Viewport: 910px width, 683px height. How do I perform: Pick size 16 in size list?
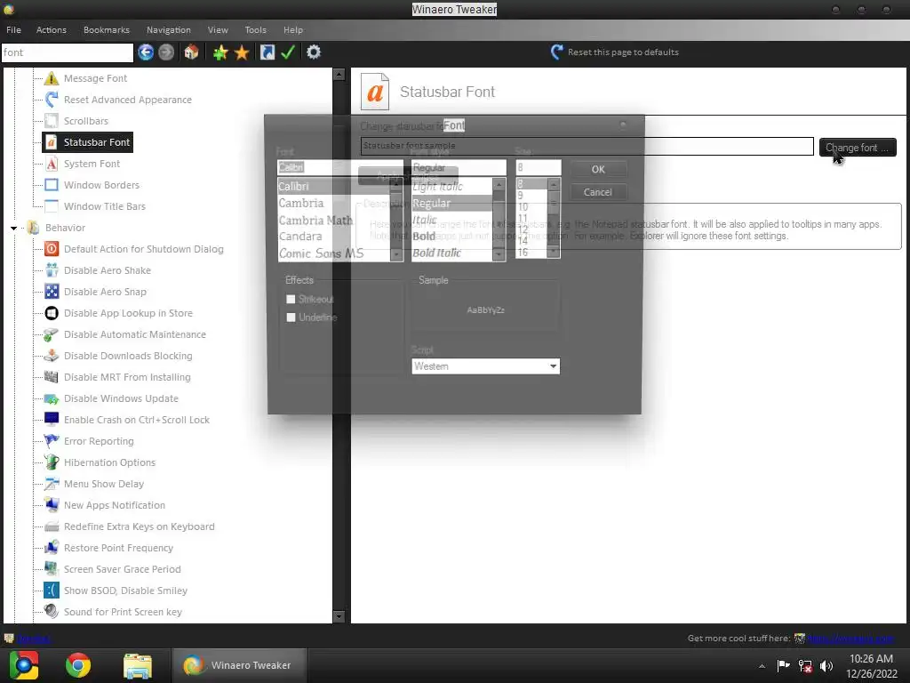coord(523,253)
